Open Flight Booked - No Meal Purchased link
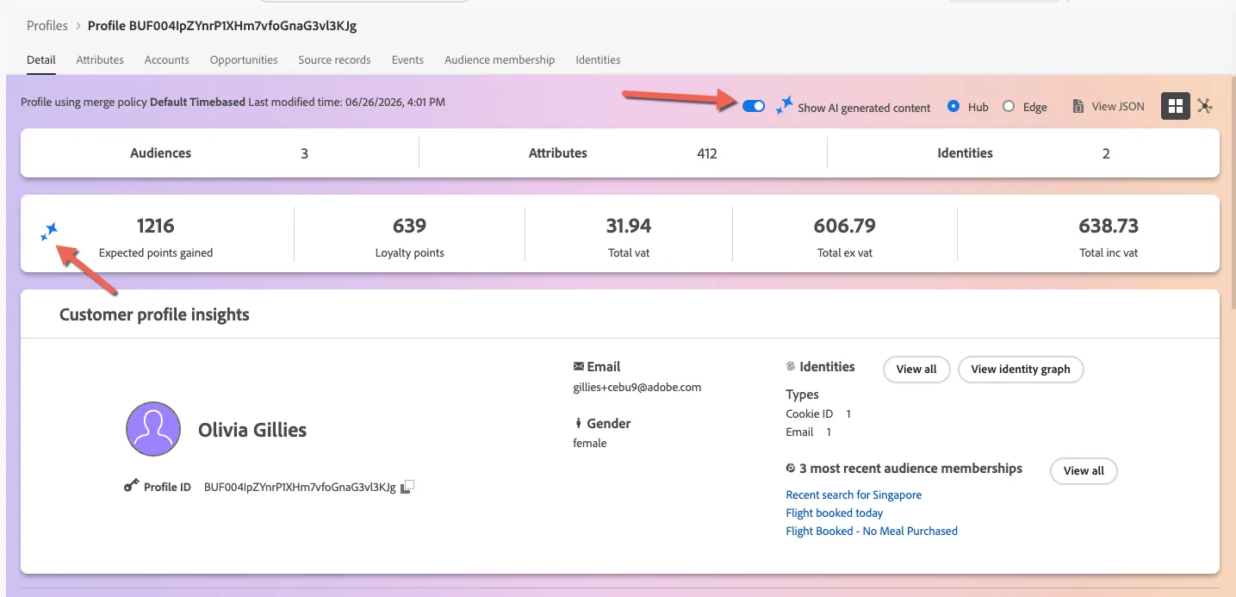This screenshot has height=597, width=1236. tap(872, 532)
